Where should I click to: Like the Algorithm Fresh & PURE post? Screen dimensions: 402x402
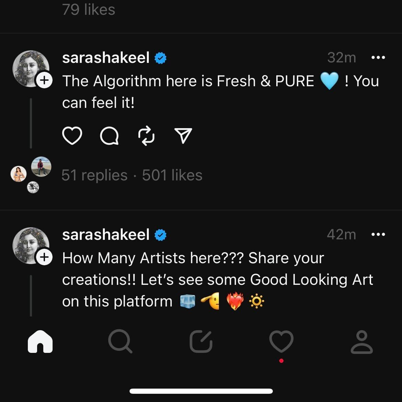click(x=72, y=135)
